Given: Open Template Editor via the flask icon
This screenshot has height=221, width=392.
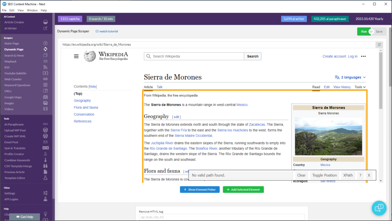Looking at the screenshot, I should click(45, 177).
